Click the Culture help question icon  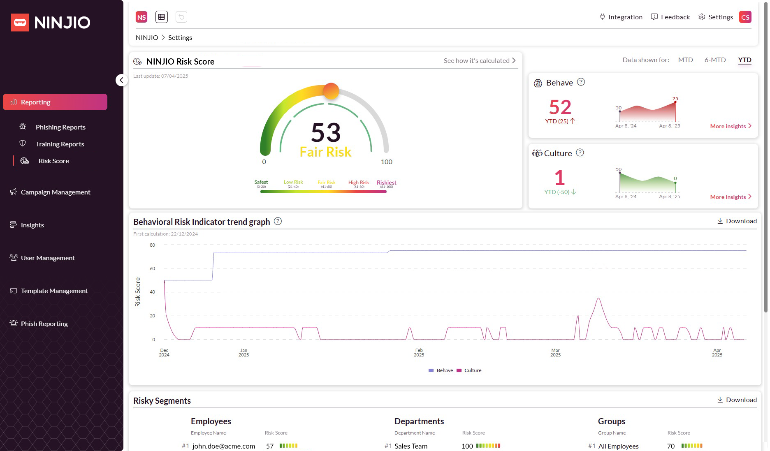[580, 153]
